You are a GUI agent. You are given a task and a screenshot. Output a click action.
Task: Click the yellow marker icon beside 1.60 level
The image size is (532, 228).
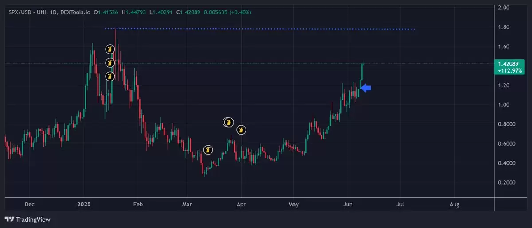click(110, 49)
